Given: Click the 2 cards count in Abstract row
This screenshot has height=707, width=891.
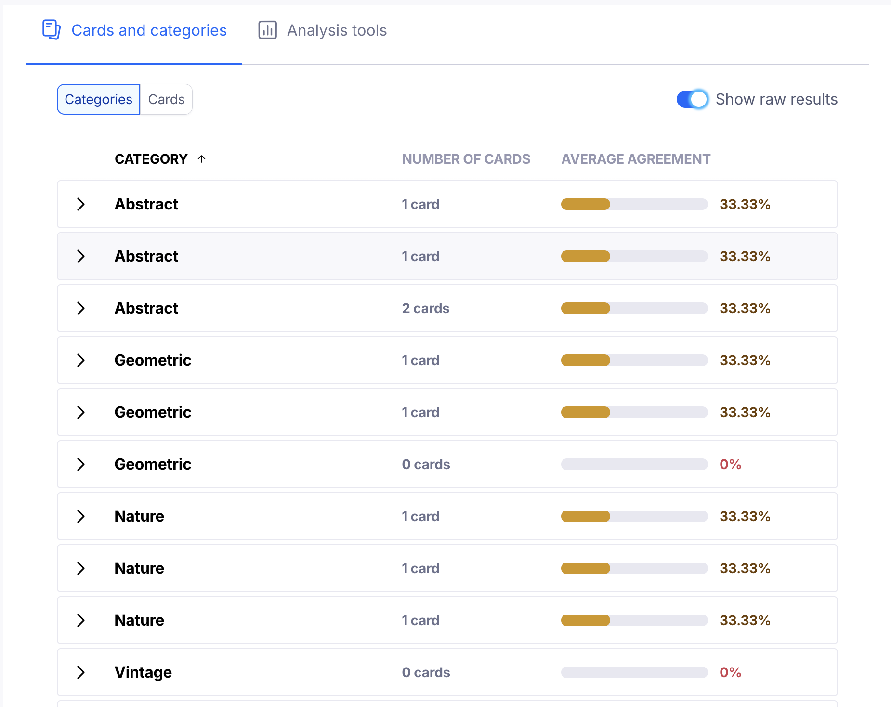Looking at the screenshot, I should click(x=425, y=308).
